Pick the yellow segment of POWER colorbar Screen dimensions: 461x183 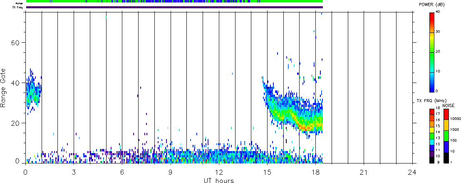tap(431, 38)
